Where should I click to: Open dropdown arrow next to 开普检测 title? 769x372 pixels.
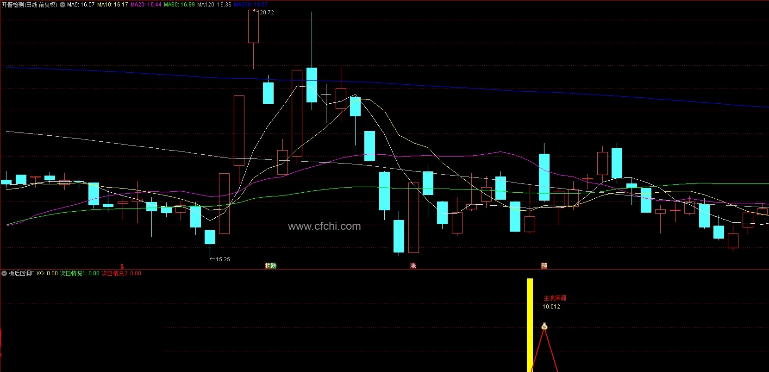[63, 5]
